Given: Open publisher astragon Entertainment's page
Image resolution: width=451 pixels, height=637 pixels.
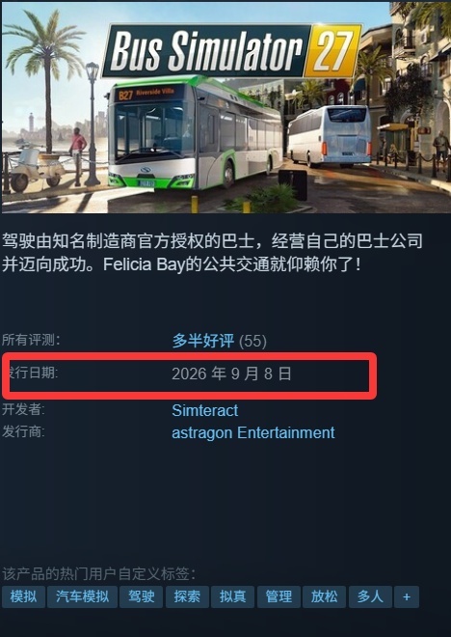Looking at the screenshot, I should (x=253, y=432).
